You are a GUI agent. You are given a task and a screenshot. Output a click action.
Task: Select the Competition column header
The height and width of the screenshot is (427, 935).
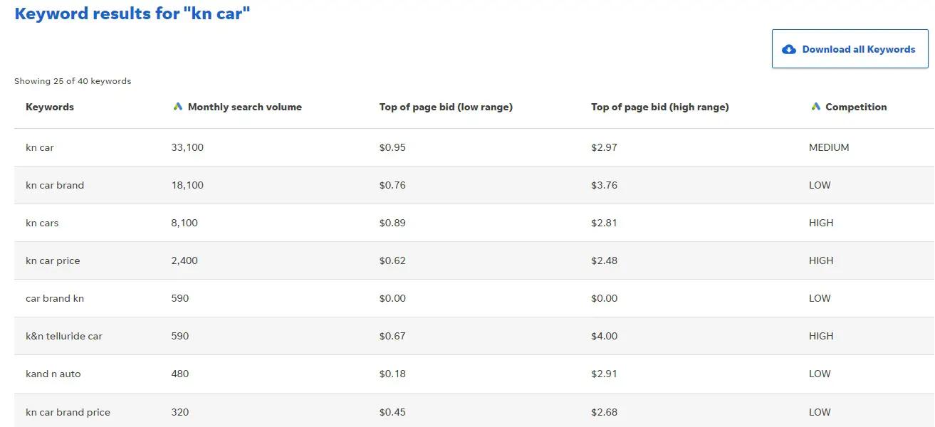pyautogui.click(x=856, y=107)
